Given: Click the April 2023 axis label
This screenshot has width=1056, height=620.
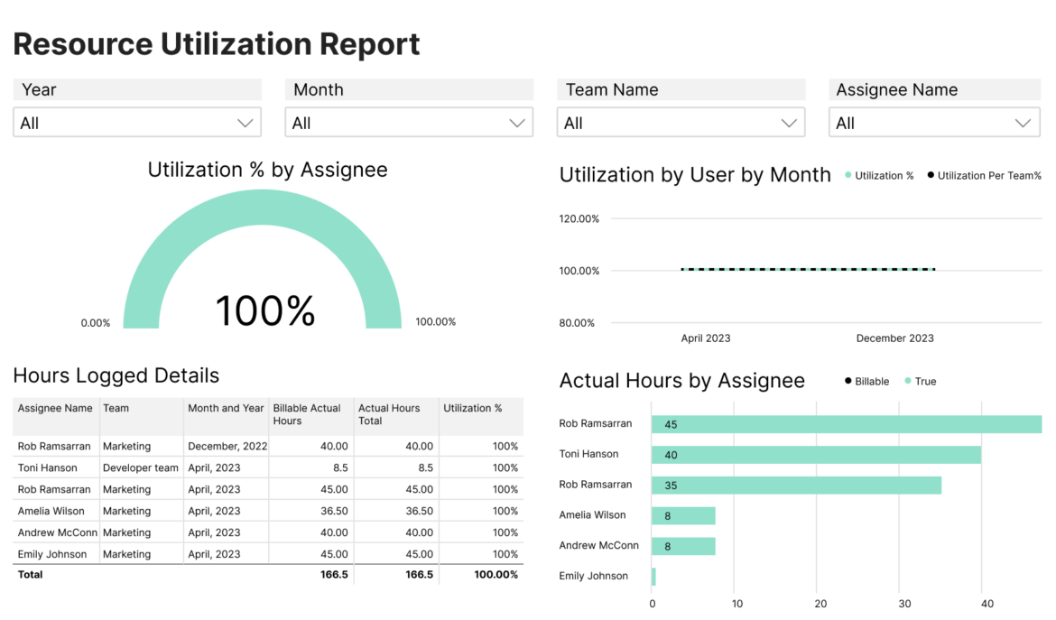Looking at the screenshot, I should tap(706, 338).
